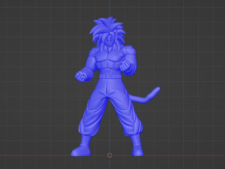
Task: Click the 3D cursor at the origin
Action: pos(110,155)
